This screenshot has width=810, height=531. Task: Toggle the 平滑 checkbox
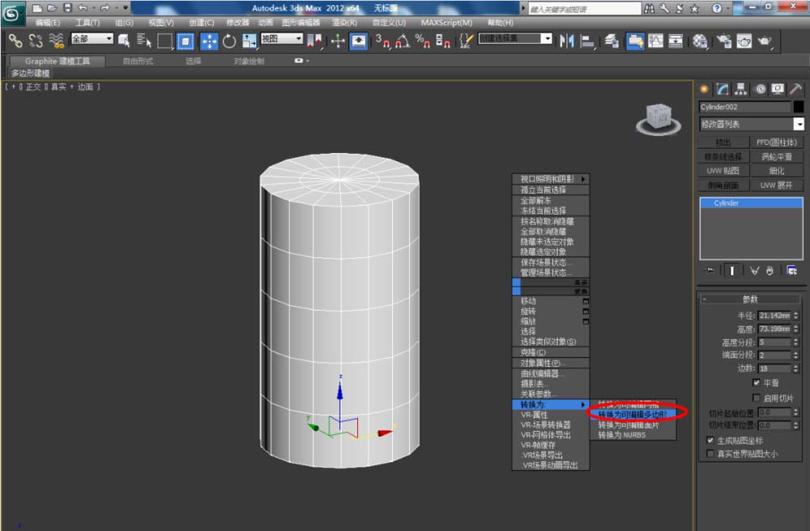pos(757,383)
